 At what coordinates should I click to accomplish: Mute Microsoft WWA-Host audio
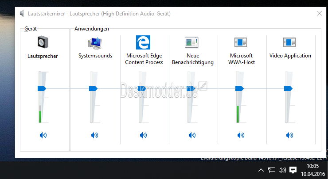coord(241,135)
